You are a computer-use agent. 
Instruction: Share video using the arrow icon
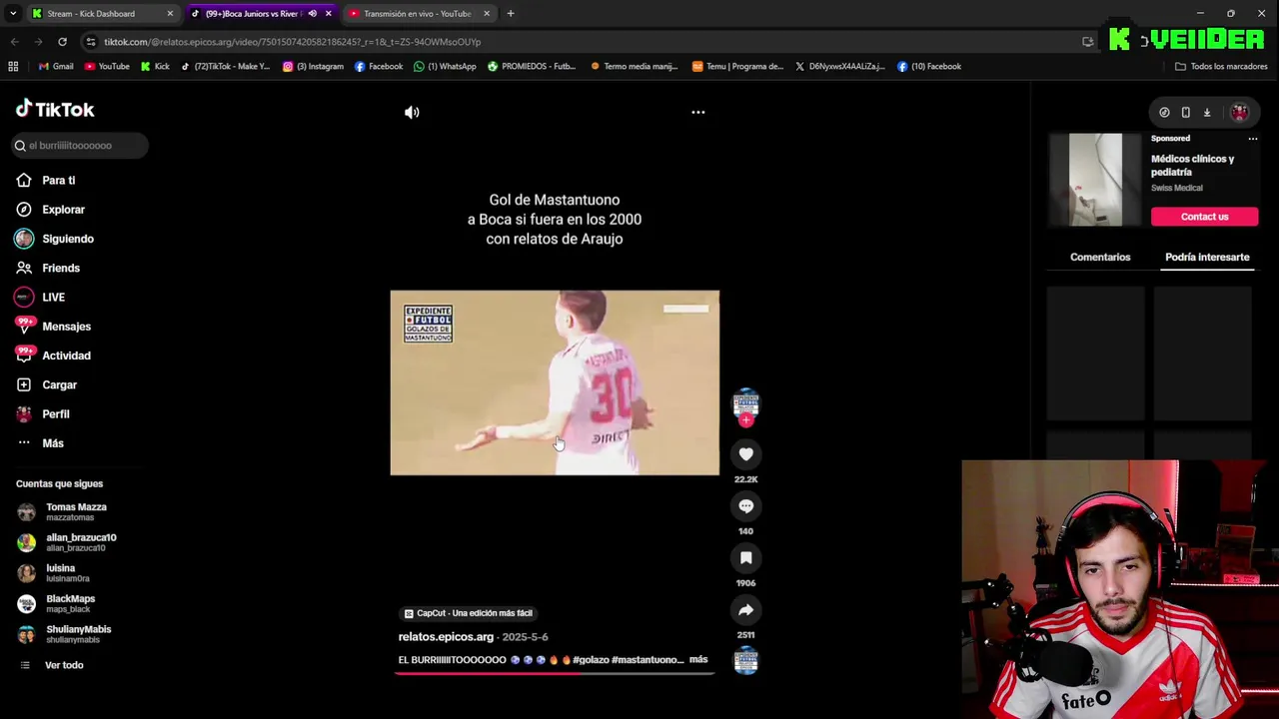coord(746,610)
